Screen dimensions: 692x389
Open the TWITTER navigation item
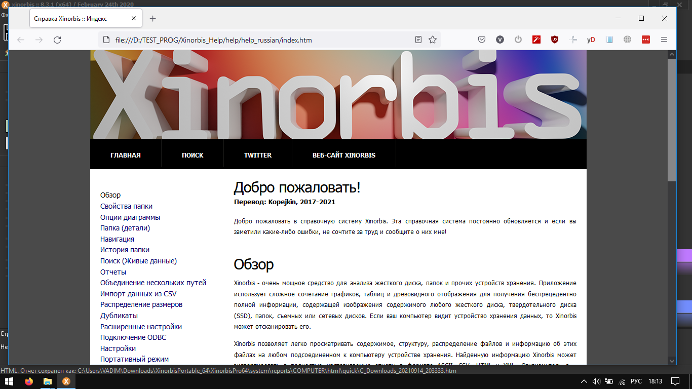[x=258, y=155]
